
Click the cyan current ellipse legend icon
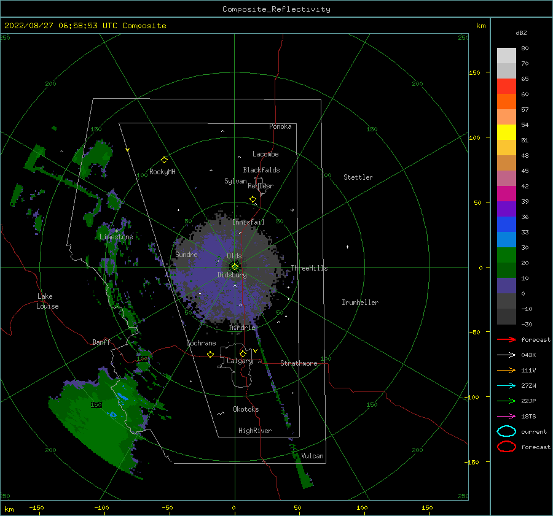[x=506, y=431]
